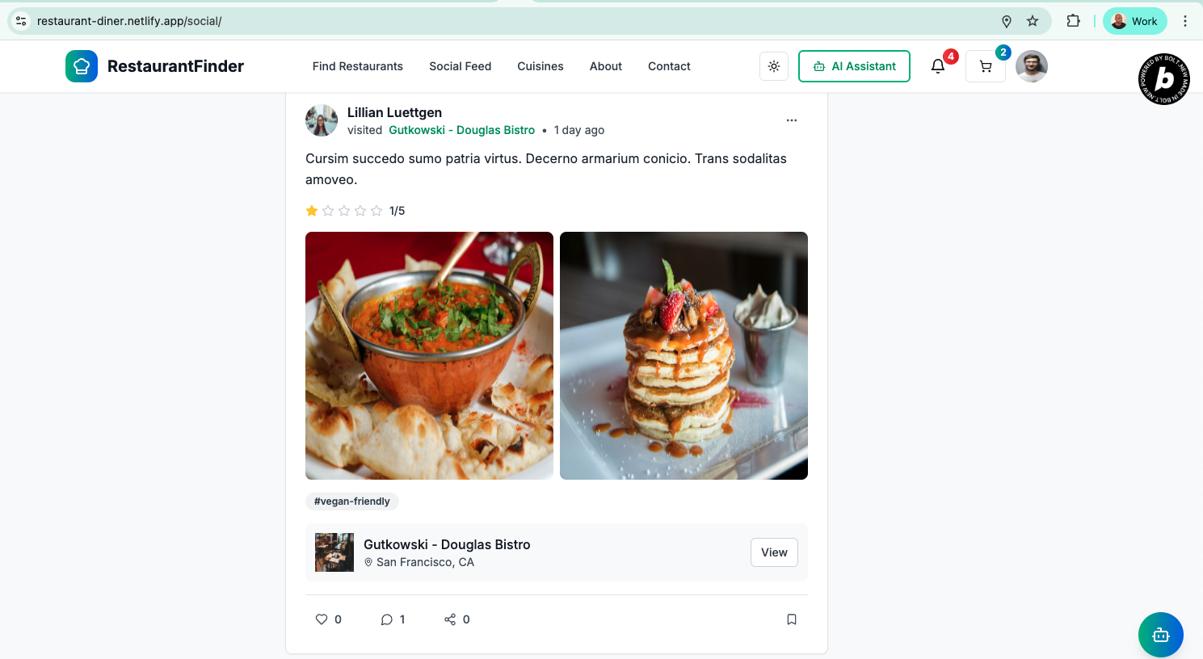Open the Cuisines menu item

click(541, 66)
